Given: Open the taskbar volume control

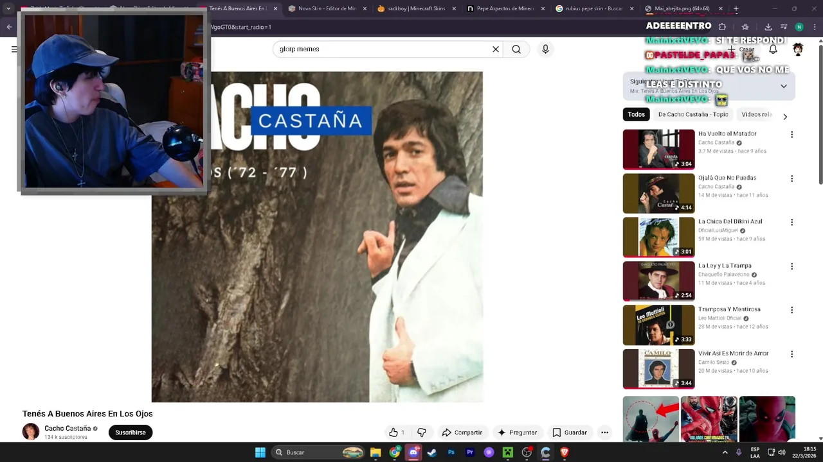Looking at the screenshot, I should point(782,452).
